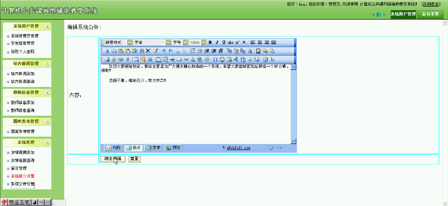Click the Paste from Word icon

(x=135, y=51)
